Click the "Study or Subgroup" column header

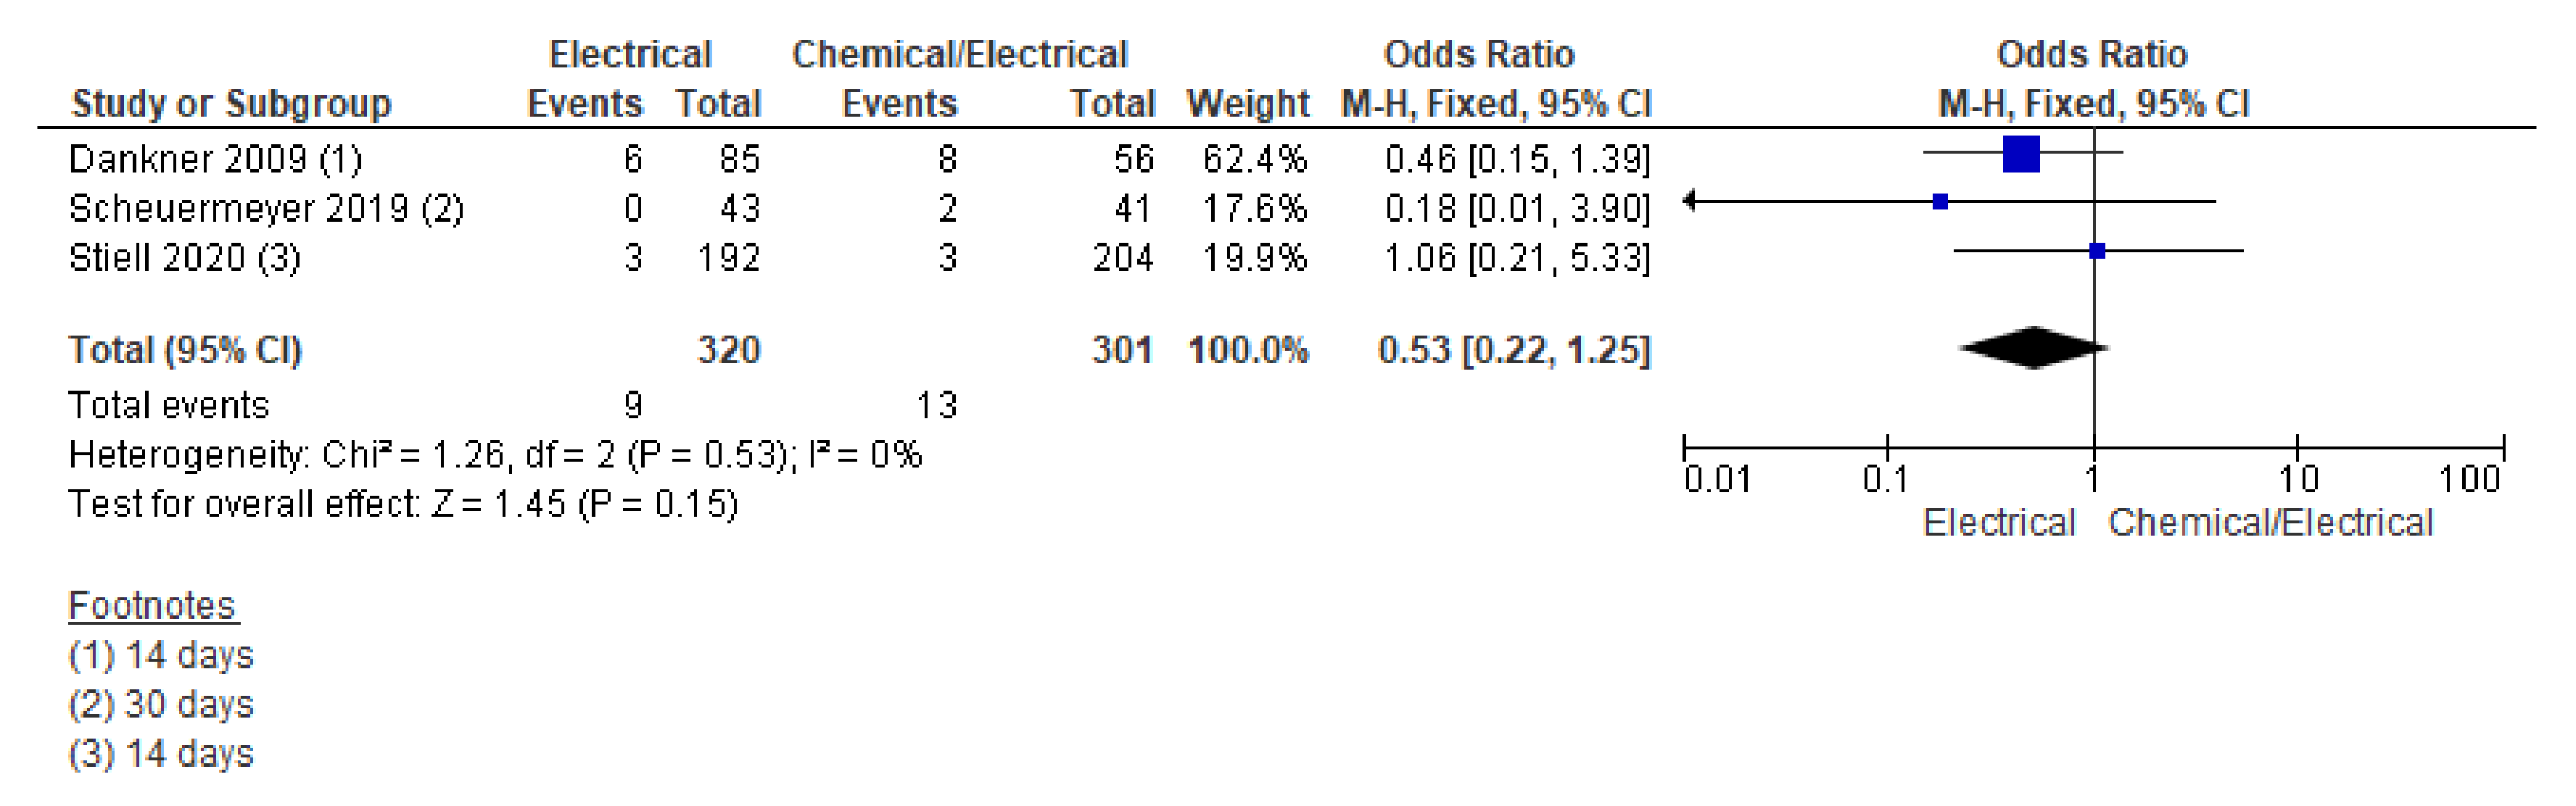231,104
